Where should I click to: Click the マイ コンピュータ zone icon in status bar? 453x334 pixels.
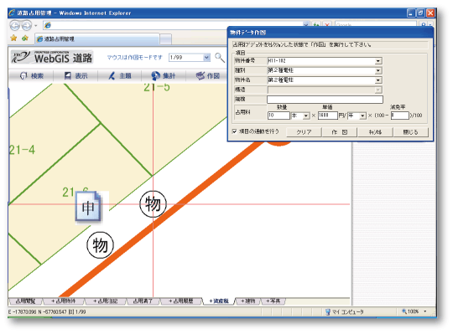(x=328, y=311)
